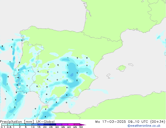Click the weatheronline.co.uk copyright link
166x128 pixels.
tap(144, 126)
